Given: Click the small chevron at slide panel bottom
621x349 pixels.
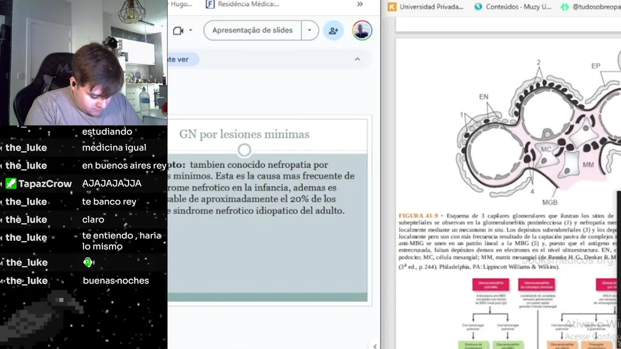Looking at the screenshot, I should coord(375,346).
